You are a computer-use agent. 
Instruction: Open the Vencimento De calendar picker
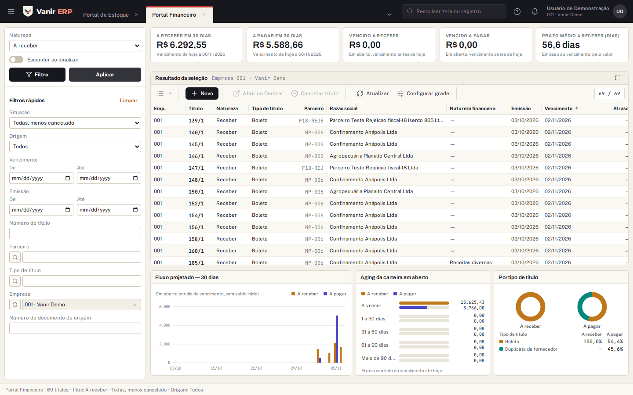(x=68, y=178)
